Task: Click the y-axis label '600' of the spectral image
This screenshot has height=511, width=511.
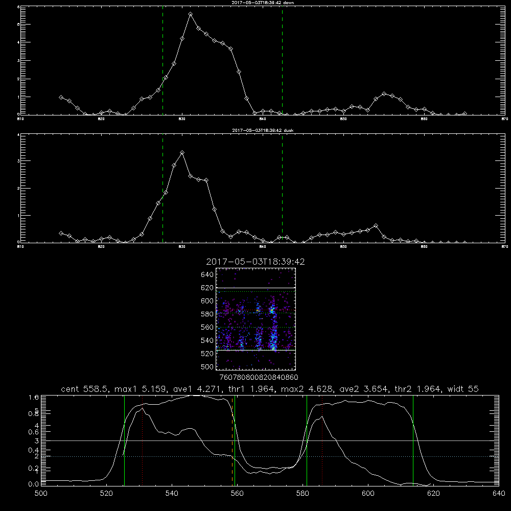Action: tap(207, 301)
